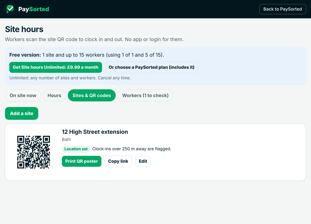Click the 'Free version:' usage text
Screen dimensions: 311x224
(x=87, y=55)
